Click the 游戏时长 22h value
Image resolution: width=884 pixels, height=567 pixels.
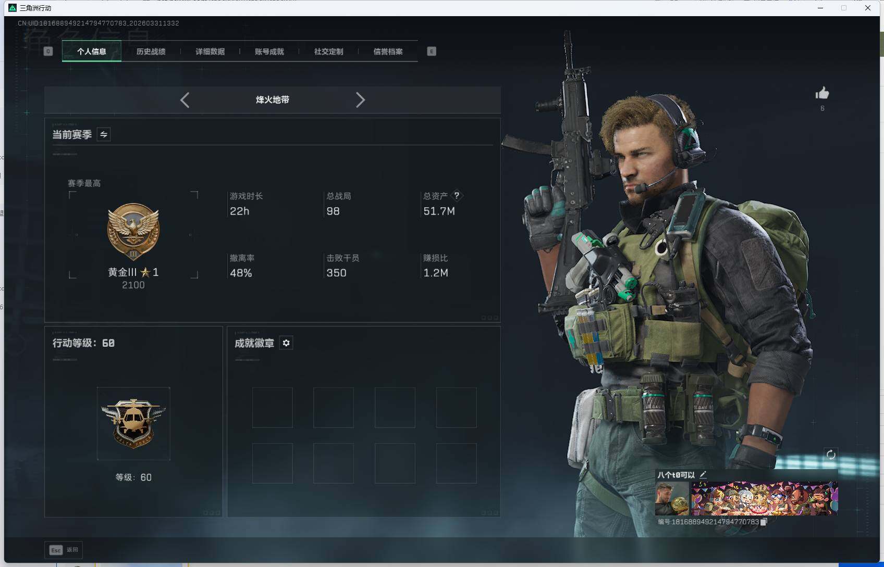click(x=240, y=211)
